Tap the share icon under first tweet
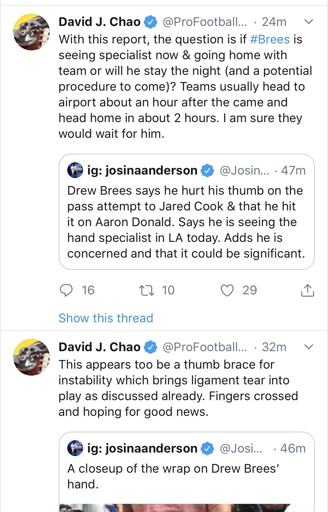 (x=308, y=290)
